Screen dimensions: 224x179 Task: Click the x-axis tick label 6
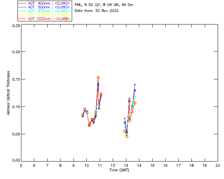(x=34, y=165)
